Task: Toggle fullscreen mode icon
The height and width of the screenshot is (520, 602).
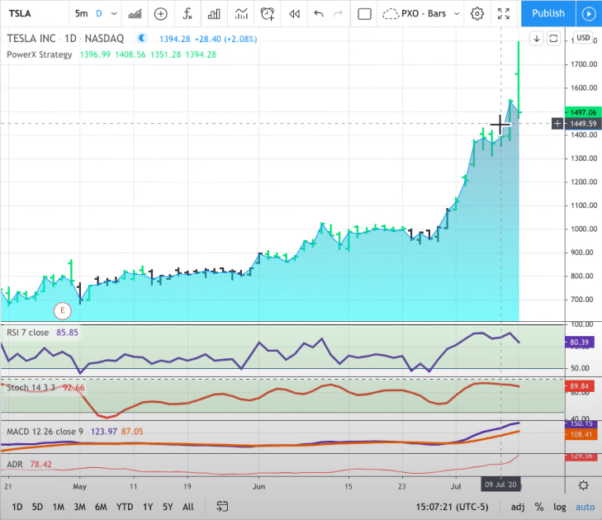Action: [x=504, y=14]
